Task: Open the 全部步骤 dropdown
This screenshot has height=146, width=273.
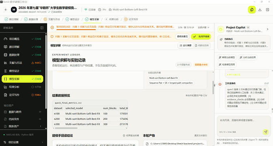Action: click(203, 27)
